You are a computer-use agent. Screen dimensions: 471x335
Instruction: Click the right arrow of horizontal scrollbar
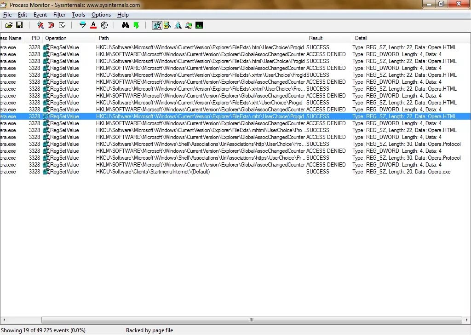pyautogui.click(x=466, y=320)
